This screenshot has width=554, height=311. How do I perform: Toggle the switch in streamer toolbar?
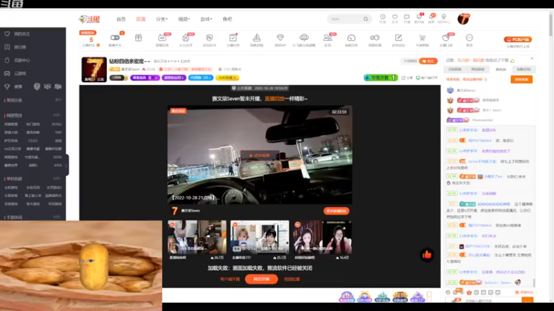tap(115, 38)
